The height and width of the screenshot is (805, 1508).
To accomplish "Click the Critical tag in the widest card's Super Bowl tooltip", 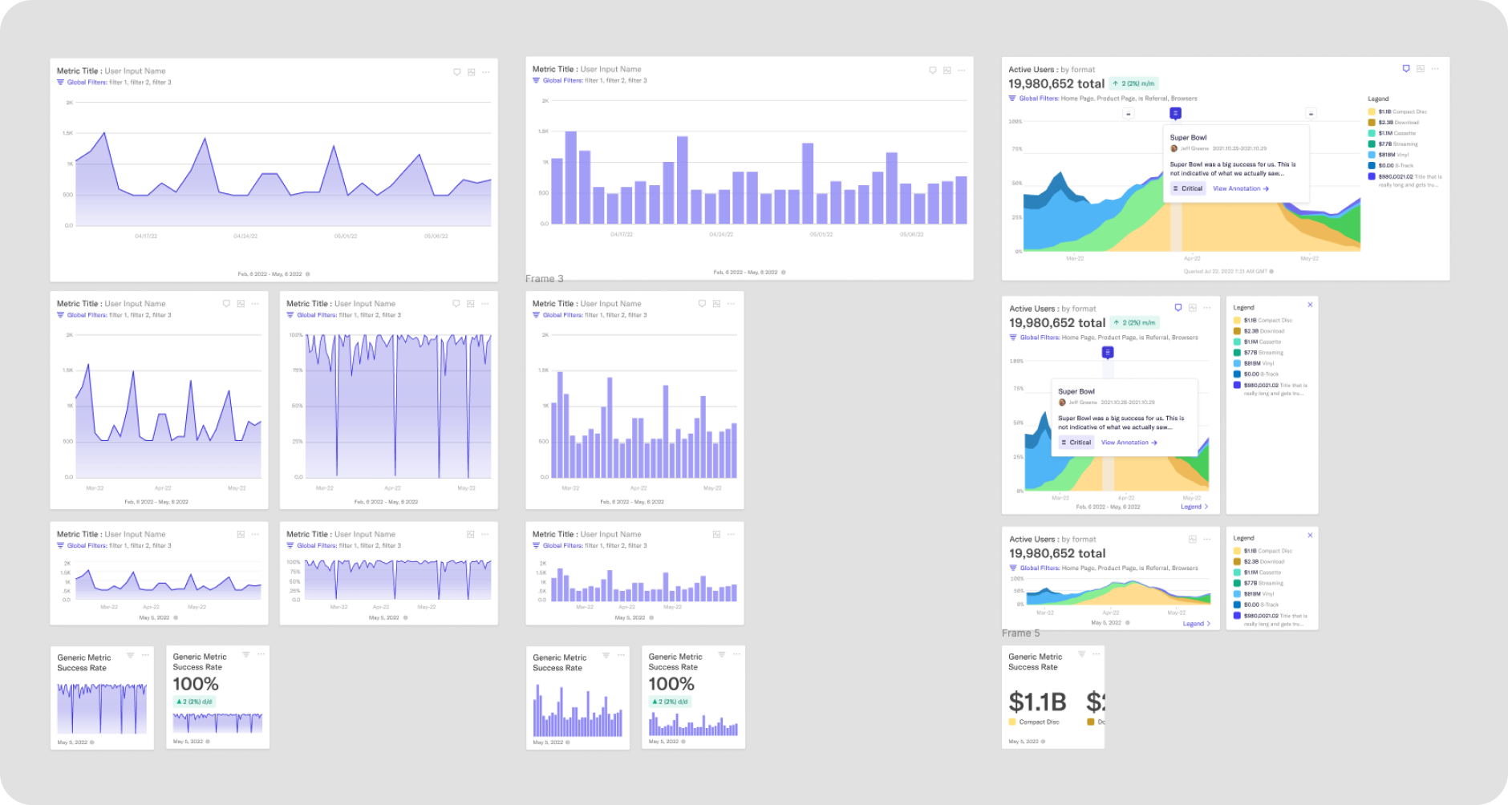I will [x=1188, y=188].
